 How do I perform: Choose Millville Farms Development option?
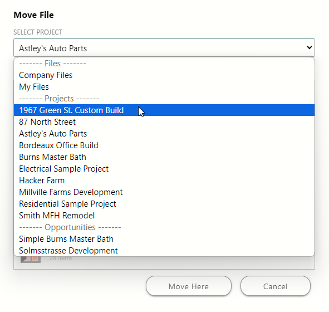(164, 192)
